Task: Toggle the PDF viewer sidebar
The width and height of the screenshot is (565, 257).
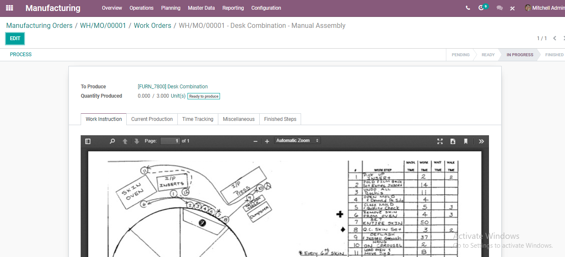Action: 88,141
